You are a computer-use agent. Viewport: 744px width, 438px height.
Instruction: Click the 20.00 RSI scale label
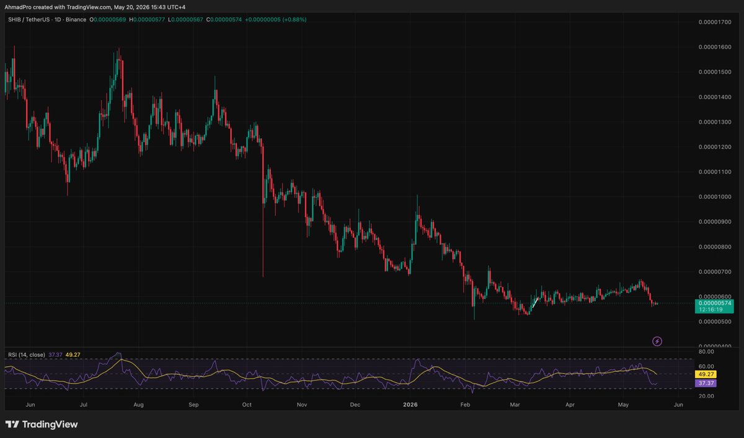[x=707, y=396]
